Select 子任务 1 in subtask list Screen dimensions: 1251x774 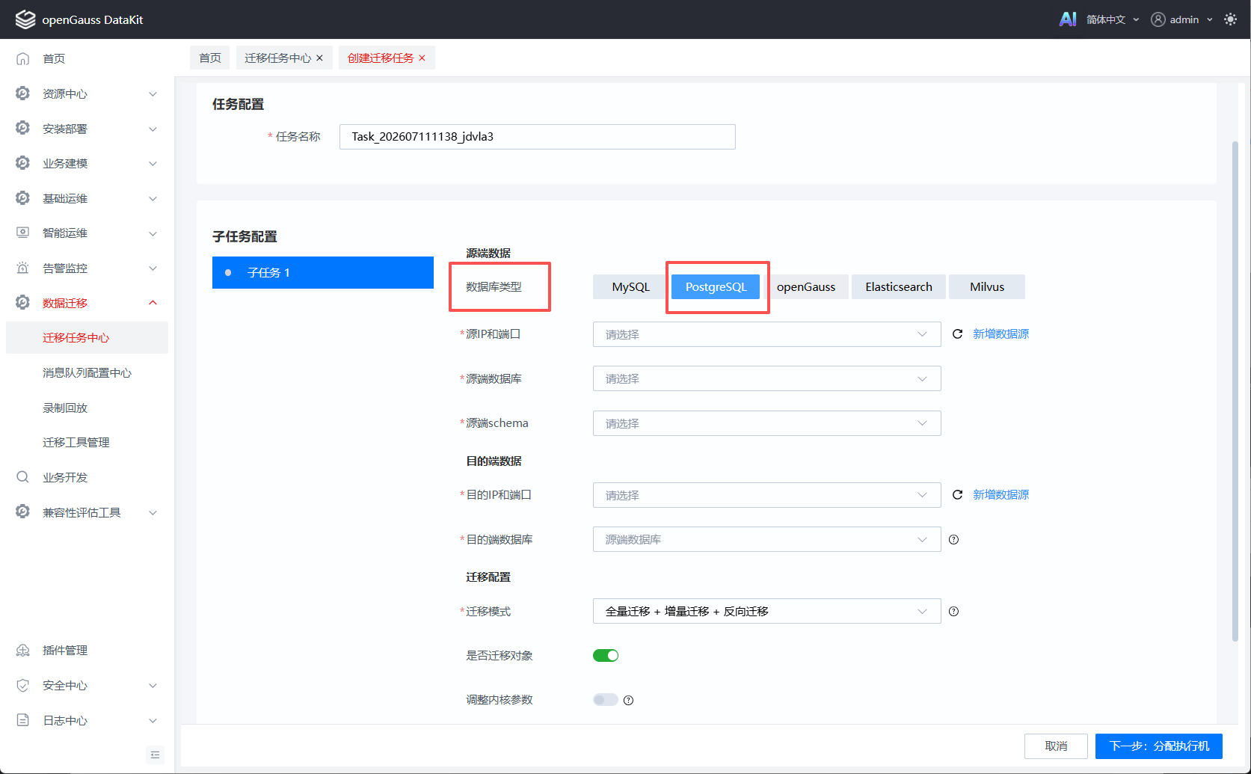tap(323, 272)
